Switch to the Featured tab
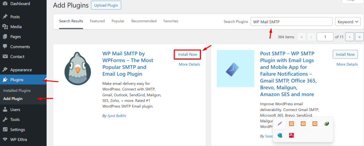This screenshot has width=364, height=146. click(97, 21)
